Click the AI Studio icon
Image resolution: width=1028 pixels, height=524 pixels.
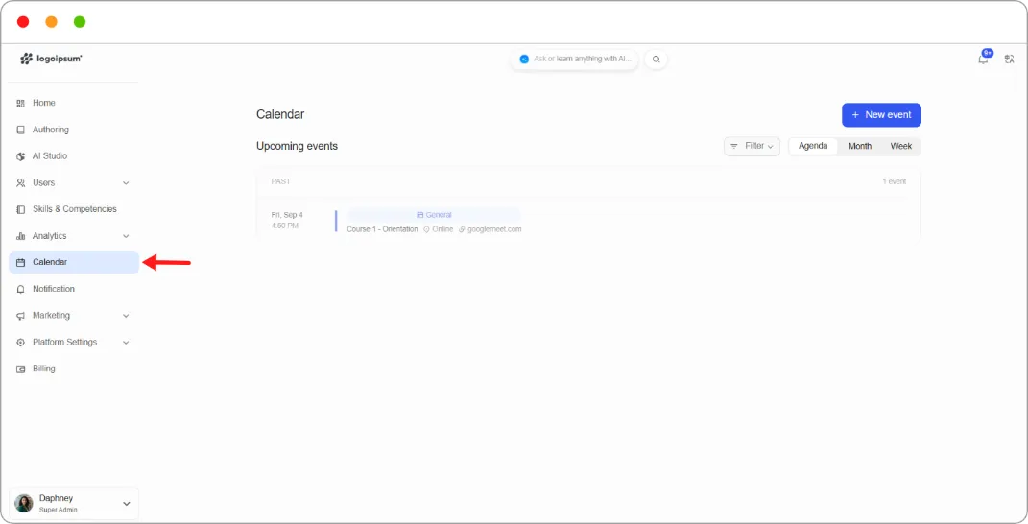coord(20,156)
